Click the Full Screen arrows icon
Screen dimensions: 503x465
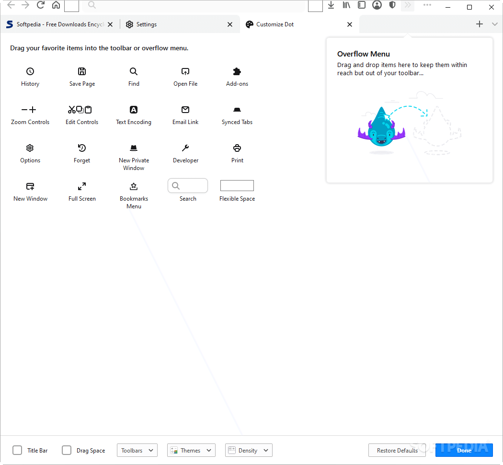(x=82, y=186)
